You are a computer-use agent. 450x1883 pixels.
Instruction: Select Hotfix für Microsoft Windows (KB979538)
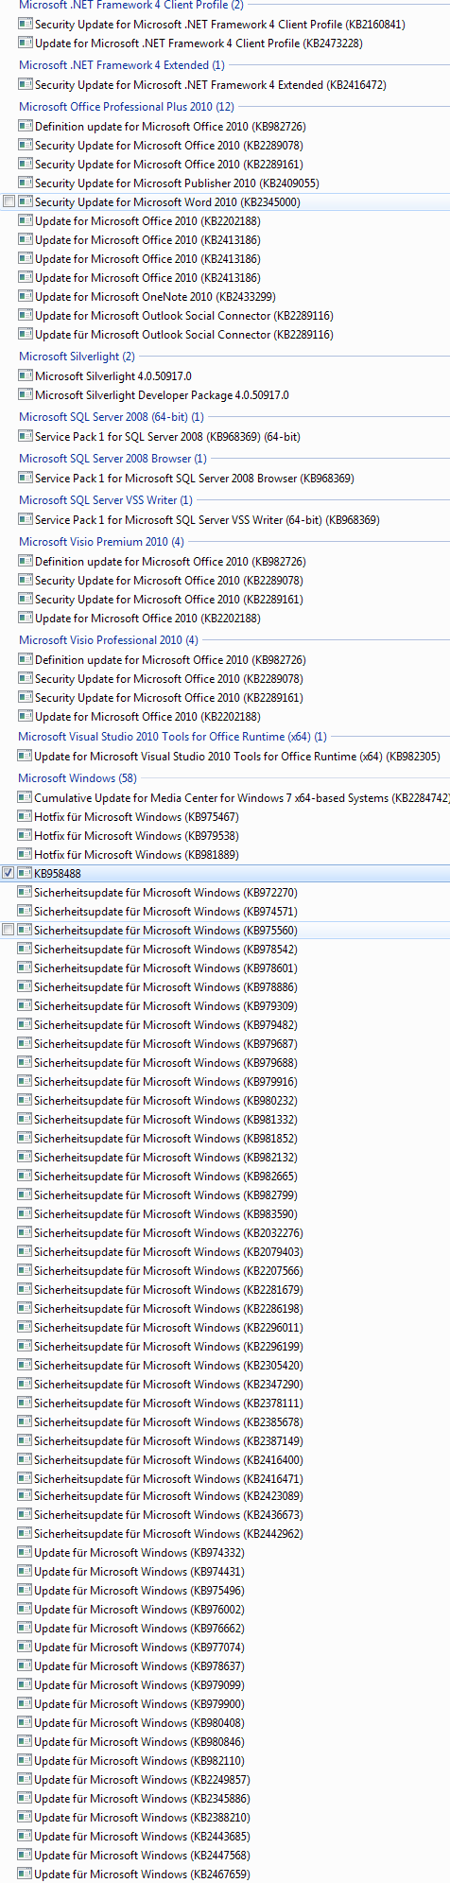point(136,836)
